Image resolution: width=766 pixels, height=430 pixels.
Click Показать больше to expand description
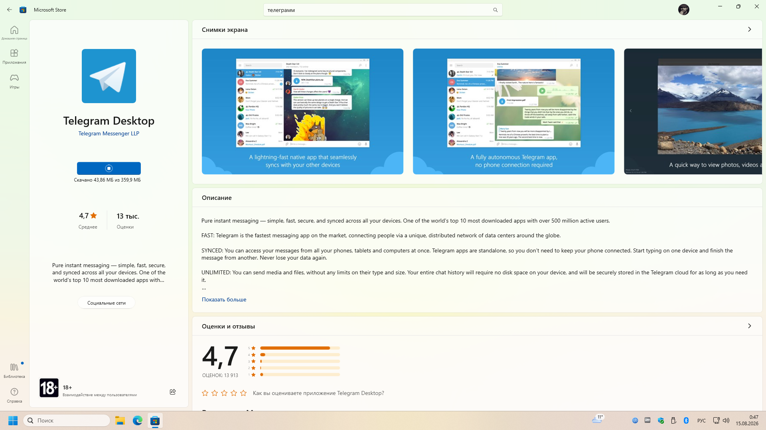tap(224, 299)
